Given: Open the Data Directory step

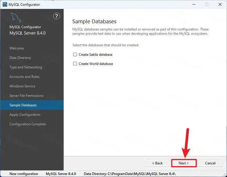Looking at the screenshot, I should click(x=20, y=58).
